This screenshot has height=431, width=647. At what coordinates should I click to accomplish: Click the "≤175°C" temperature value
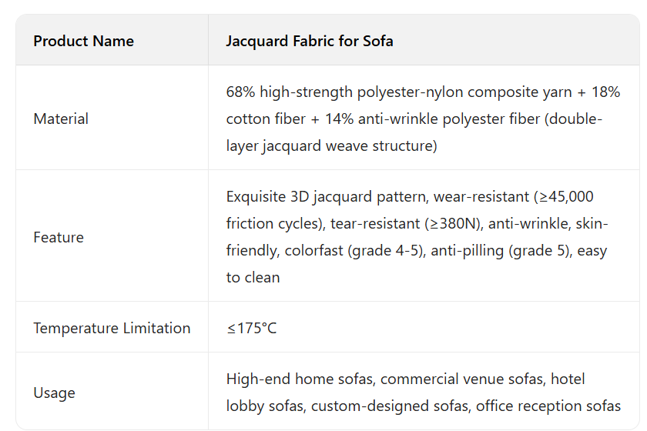(x=251, y=328)
